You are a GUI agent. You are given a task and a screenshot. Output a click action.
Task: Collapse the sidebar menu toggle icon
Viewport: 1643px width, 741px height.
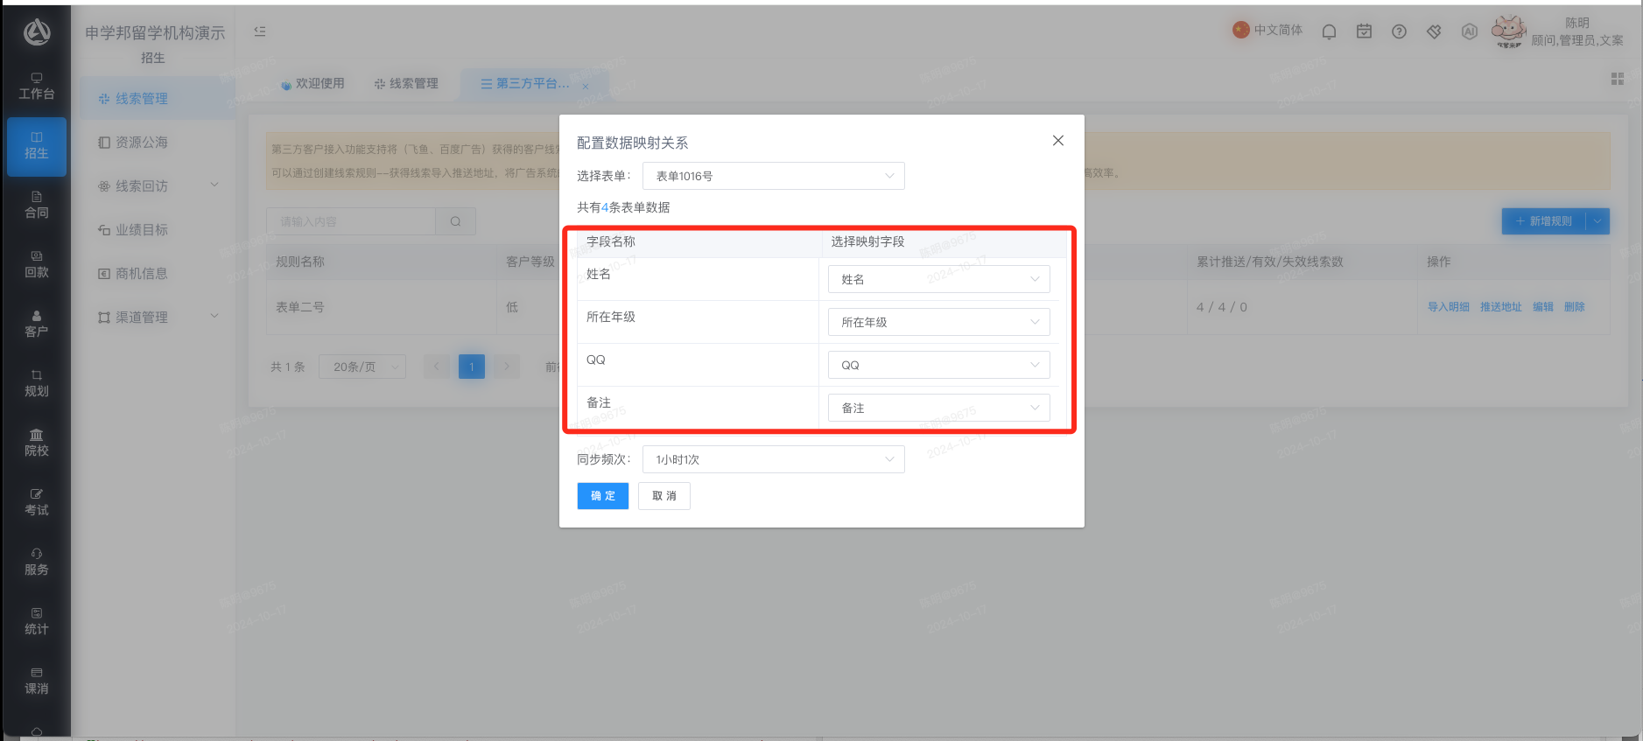point(260,31)
